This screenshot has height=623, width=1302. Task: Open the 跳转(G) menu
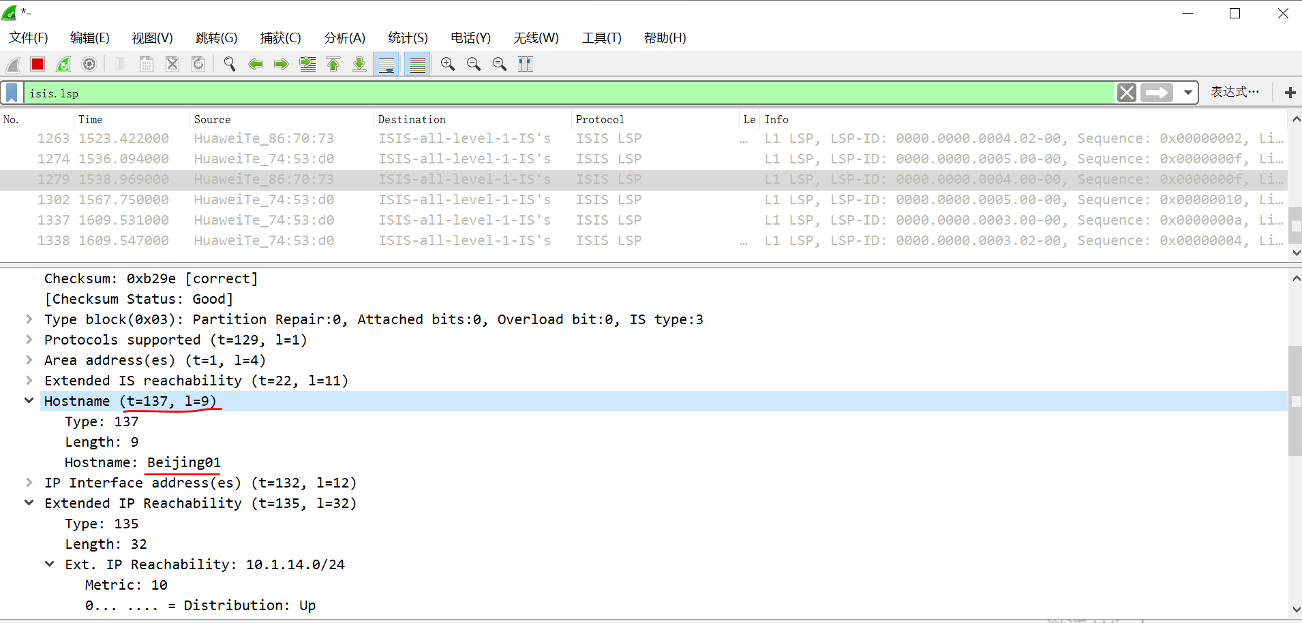click(x=217, y=38)
